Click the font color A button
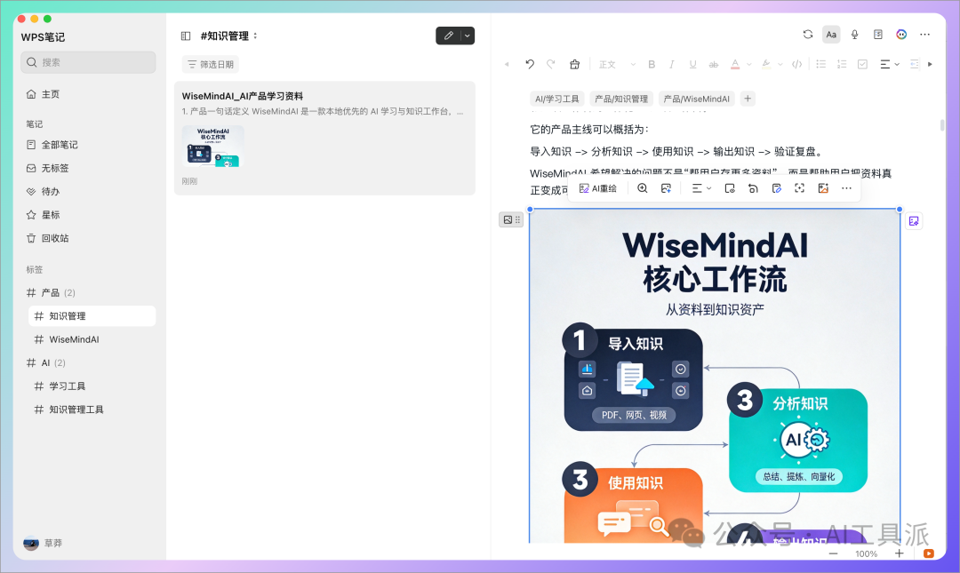The width and height of the screenshot is (960, 573). (x=735, y=64)
